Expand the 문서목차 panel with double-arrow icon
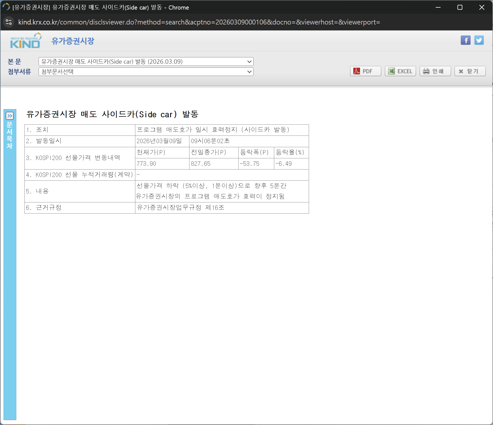The width and height of the screenshot is (493, 425). [x=10, y=116]
